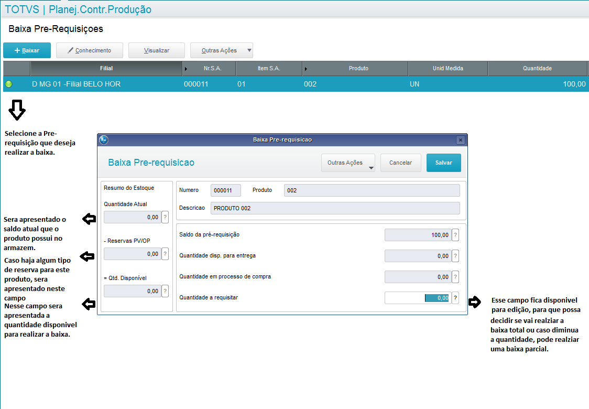The height and width of the screenshot is (409, 589).
Task: Open Conhecimento with the pencil icon
Action: (90, 50)
